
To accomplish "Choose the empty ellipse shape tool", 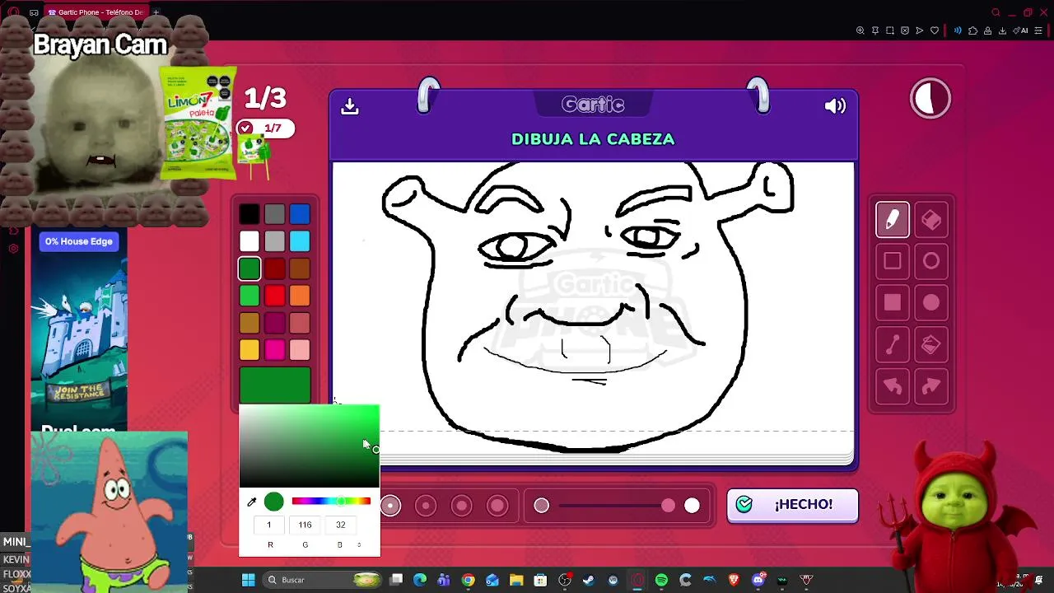I will coord(931,261).
